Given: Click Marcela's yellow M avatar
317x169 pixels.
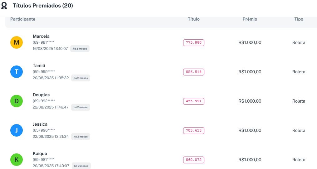Looking at the screenshot, I should point(17,42).
